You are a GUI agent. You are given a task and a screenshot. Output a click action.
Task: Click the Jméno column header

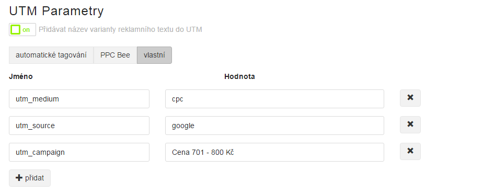click(20, 76)
